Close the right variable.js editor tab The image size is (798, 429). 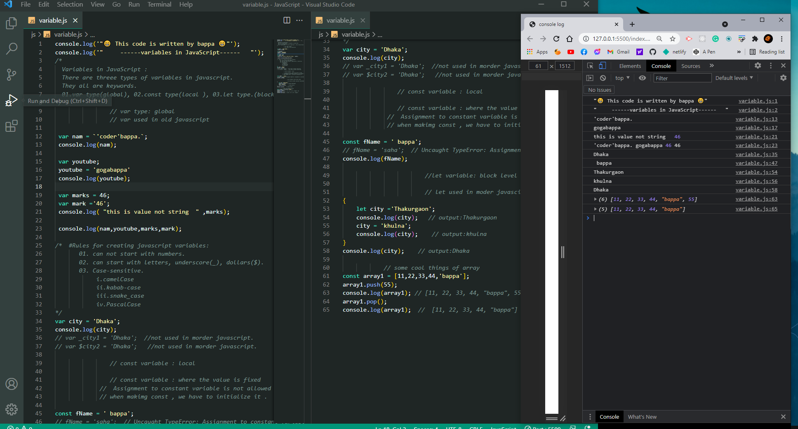click(363, 20)
